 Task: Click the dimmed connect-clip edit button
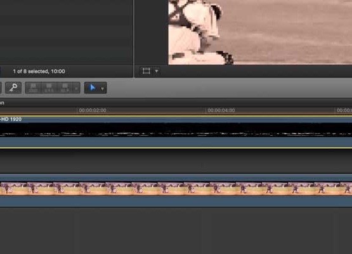coord(34,88)
